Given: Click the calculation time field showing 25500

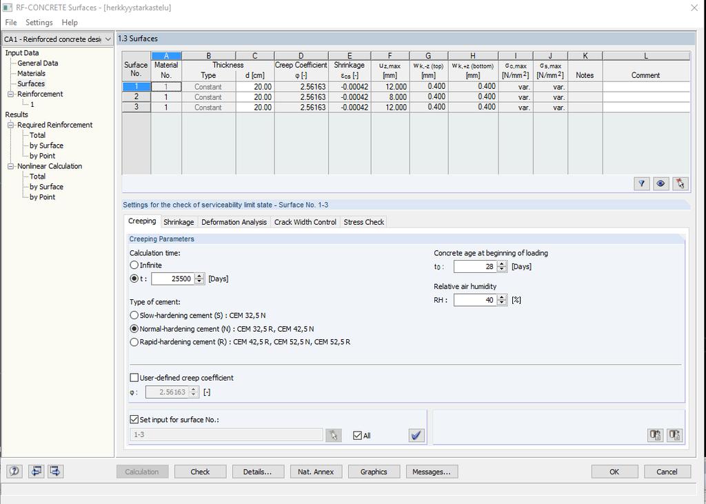Looking at the screenshot, I should coord(173,279).
